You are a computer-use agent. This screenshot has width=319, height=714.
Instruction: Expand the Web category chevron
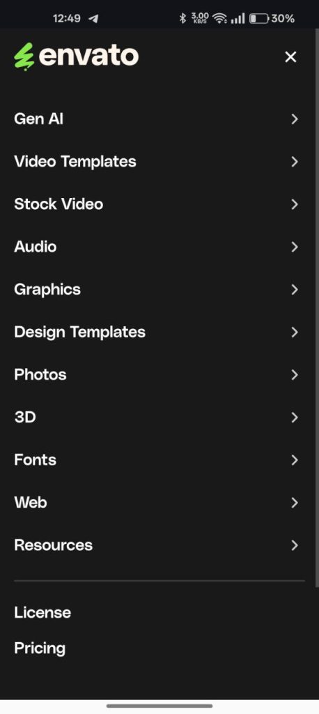295,503
